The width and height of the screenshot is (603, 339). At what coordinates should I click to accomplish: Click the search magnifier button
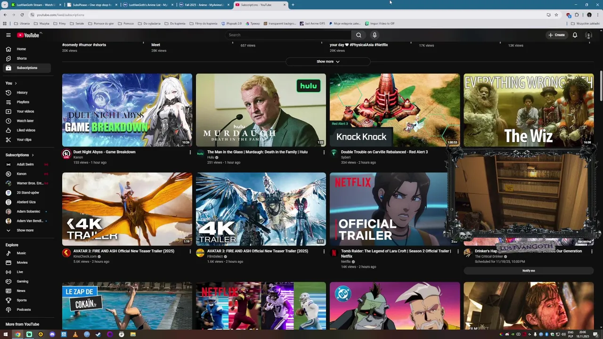(359, 35)
